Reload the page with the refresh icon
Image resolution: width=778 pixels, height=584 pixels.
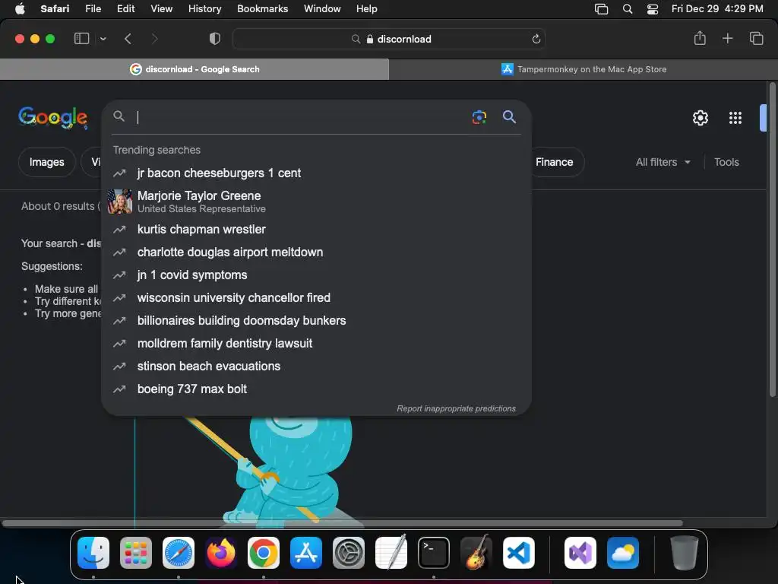coord(536,39)
